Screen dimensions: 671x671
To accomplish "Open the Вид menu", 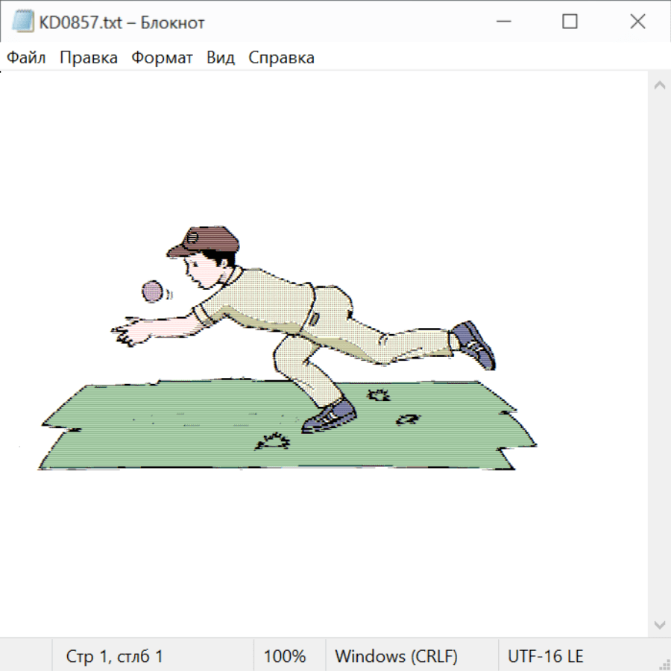I will (x=220, y=58).
